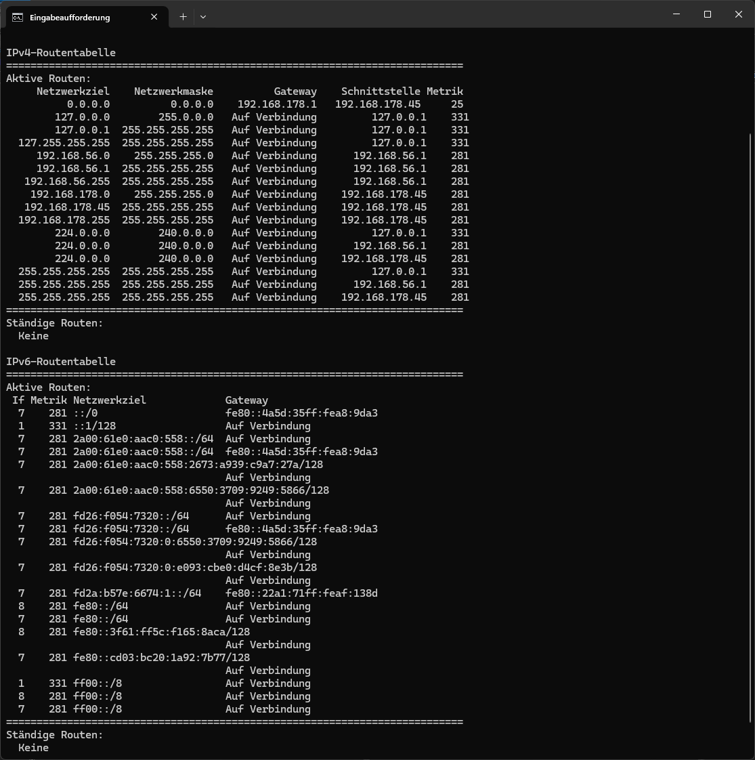This screenshot has width=755, height=760.
Task: Click route 2a00:61e0:aac0:558:2673:a939:c9a7:27a/128
Action: tap(198, 465)
